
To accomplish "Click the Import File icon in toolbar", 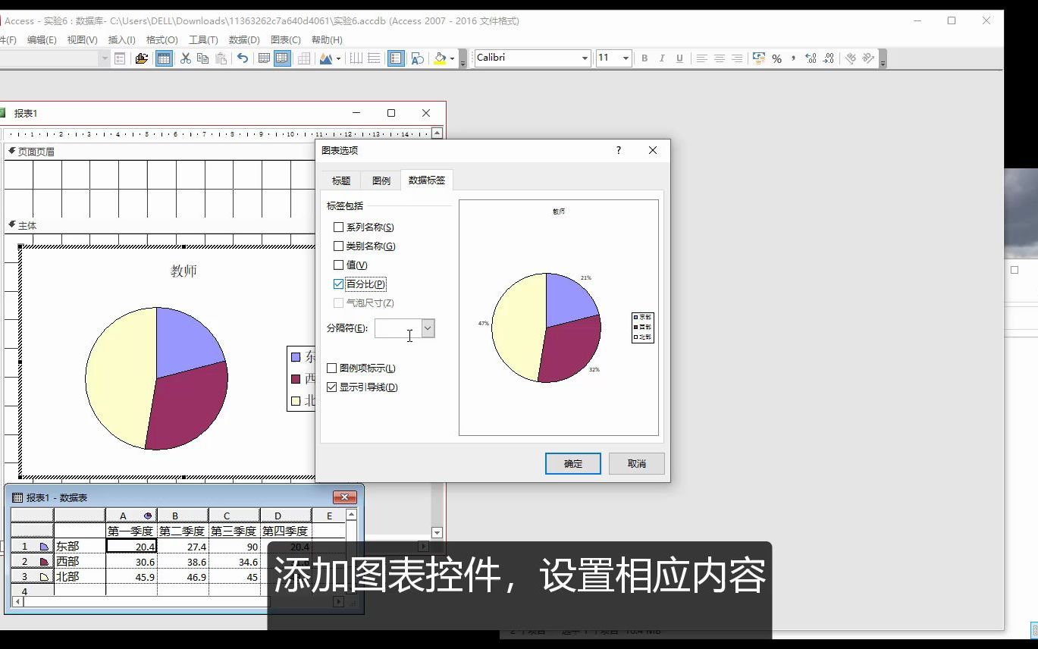I will (x=141, y=58).
